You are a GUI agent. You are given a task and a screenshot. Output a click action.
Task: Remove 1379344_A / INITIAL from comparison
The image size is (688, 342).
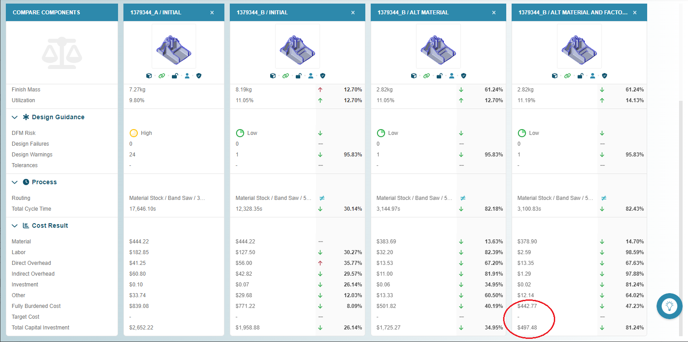point(212,13)
